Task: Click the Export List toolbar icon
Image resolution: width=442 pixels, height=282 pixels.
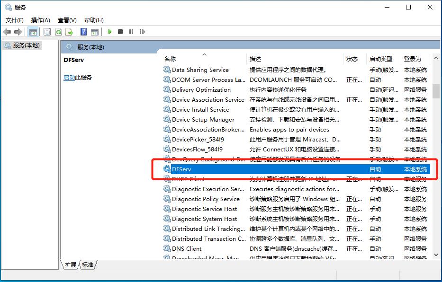Action: 69,32
